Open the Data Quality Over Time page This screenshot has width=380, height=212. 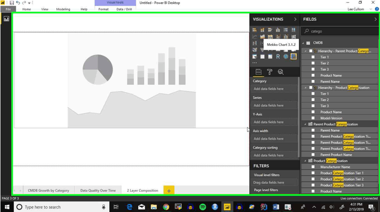coord(98,191)
